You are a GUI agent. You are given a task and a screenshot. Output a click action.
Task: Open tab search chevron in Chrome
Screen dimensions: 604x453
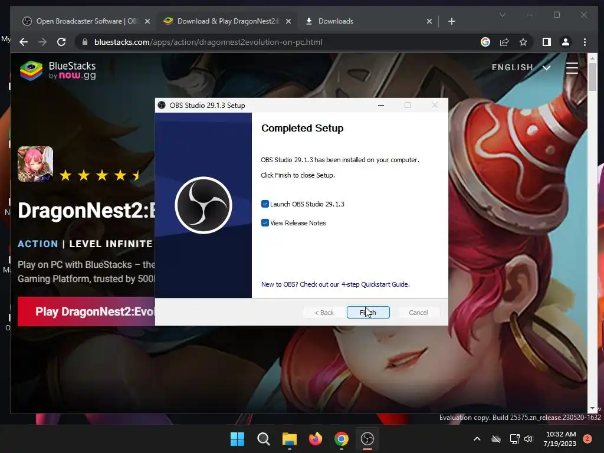tap(503, 15)
